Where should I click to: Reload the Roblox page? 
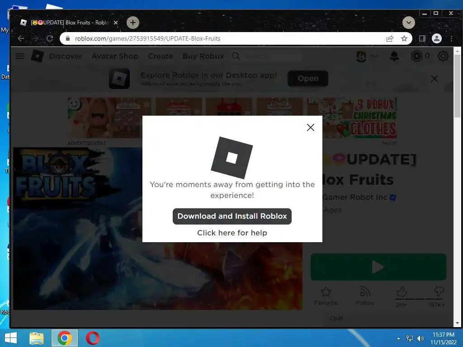(x=50, y=38)
